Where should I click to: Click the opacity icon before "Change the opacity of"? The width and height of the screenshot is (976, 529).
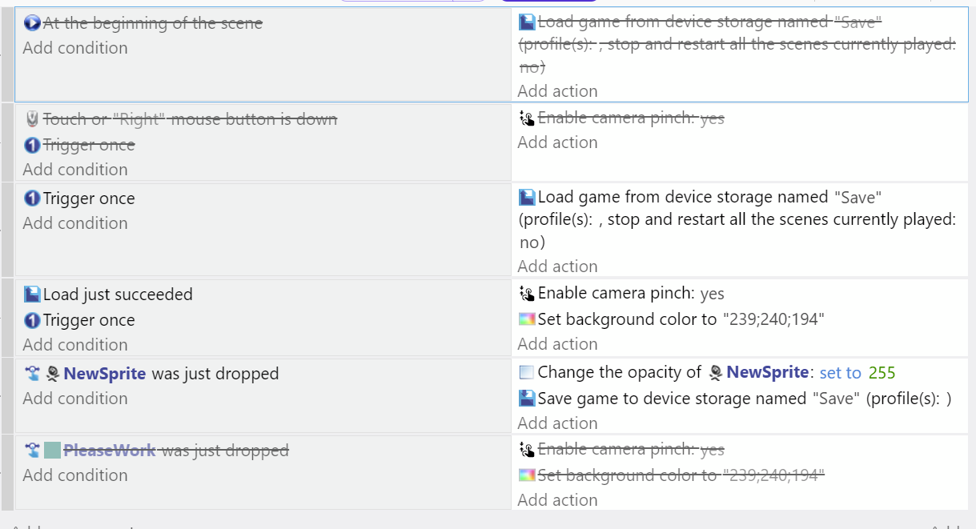tap(526, 372)
